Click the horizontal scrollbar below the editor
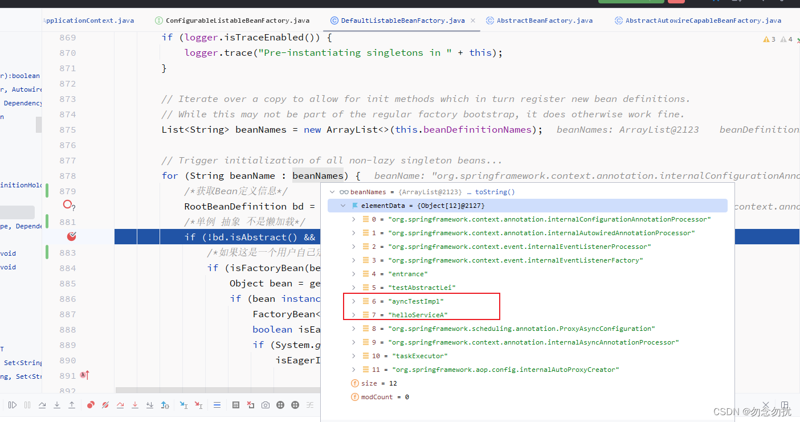This screenshot has height=422, width=800. (217, 390)
